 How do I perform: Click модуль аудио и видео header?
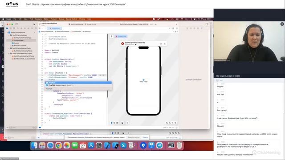coord(230,76)
